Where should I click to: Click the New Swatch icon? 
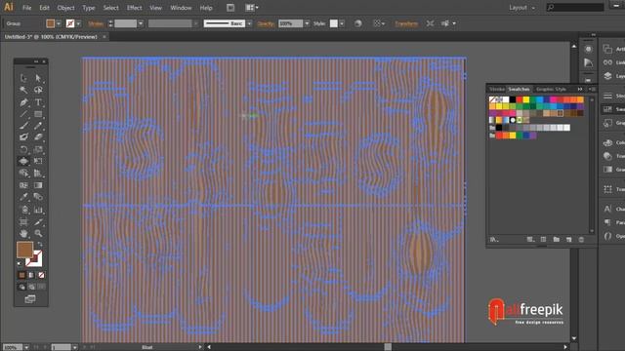click(568, 240)
